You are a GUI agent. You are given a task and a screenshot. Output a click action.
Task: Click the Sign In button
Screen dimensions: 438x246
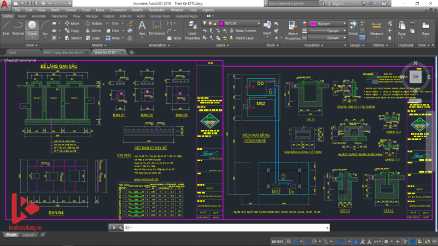coord(337,3)
